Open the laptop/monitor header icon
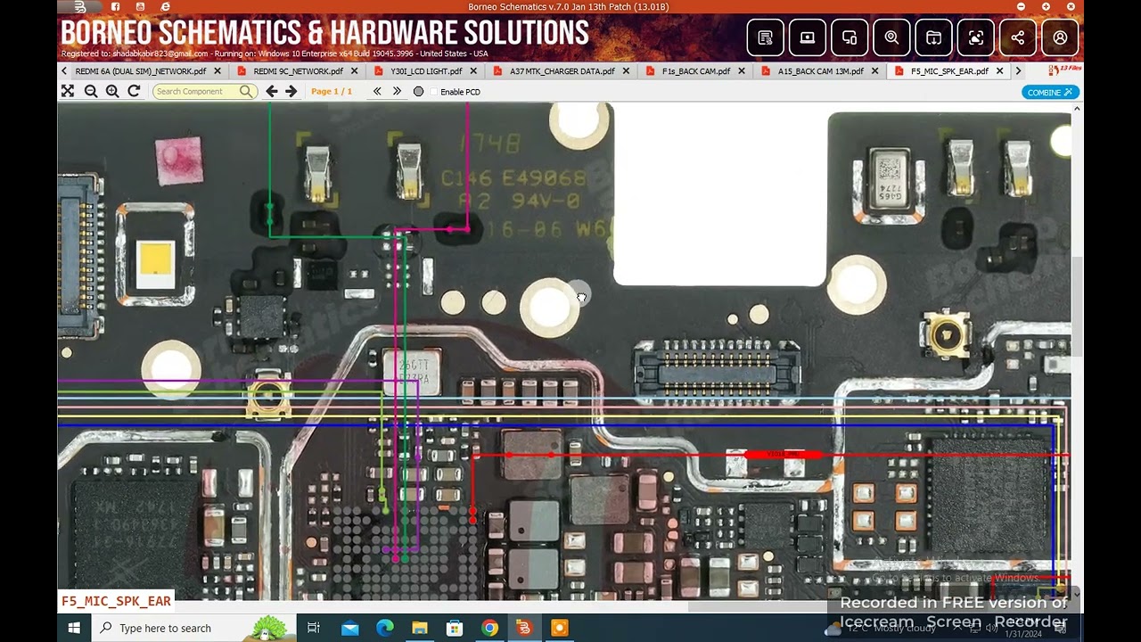 click(x=808, y=37)
